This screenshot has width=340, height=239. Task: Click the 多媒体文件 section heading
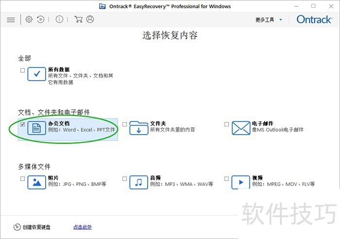click(x=34, y=167)
